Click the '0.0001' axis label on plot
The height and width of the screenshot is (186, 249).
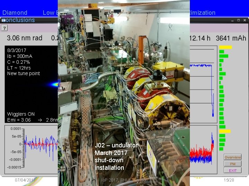(16, 128)
